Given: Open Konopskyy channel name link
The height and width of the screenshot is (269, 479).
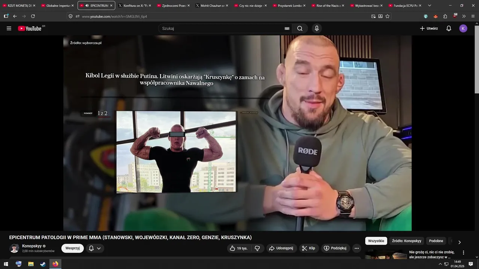Looking at the screenshot, I should 32,246.
